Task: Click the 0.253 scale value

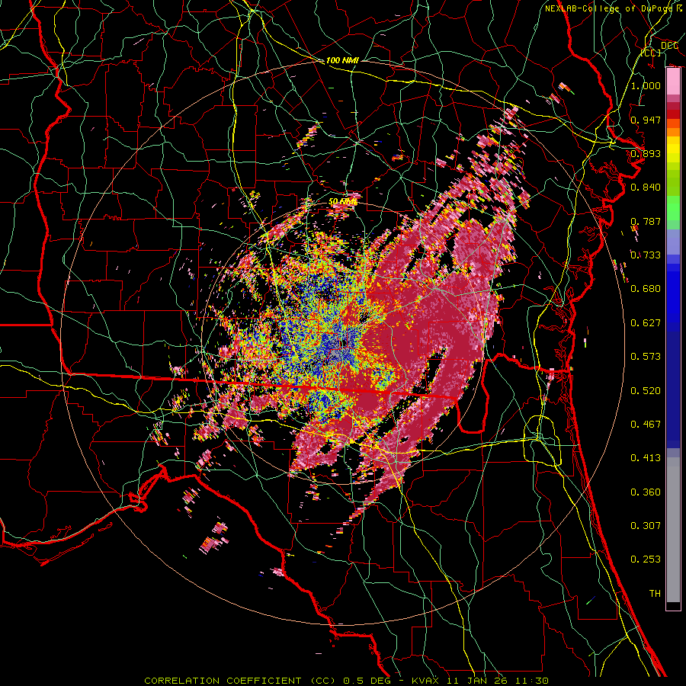Action: [646, 559]
